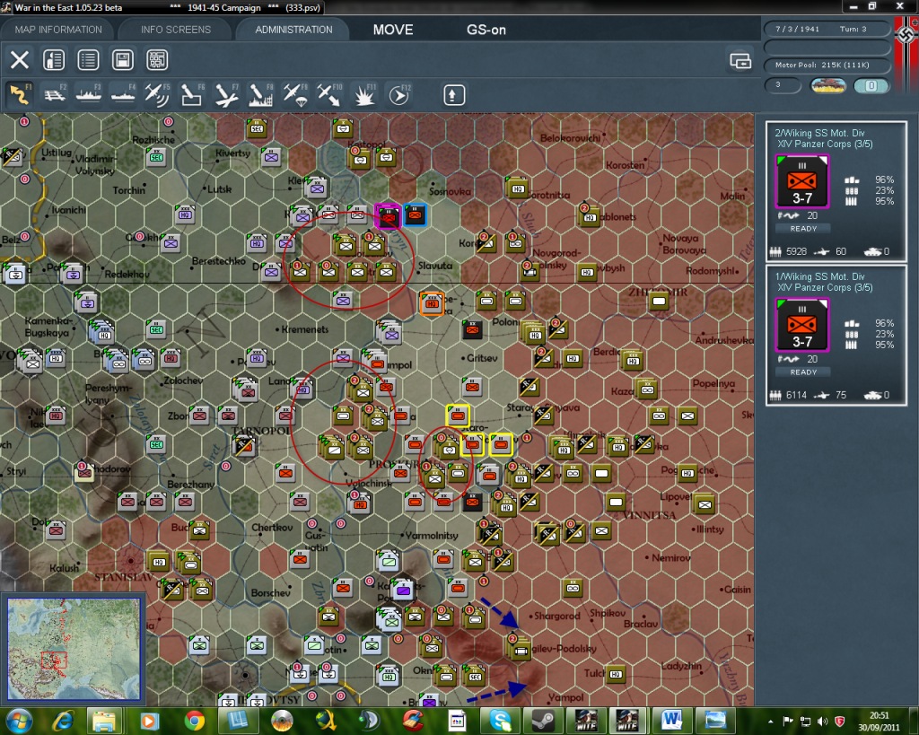Open the Windows Start button
Image resolution: width=919 pixels, height=735 pixels.
point(18,721)
